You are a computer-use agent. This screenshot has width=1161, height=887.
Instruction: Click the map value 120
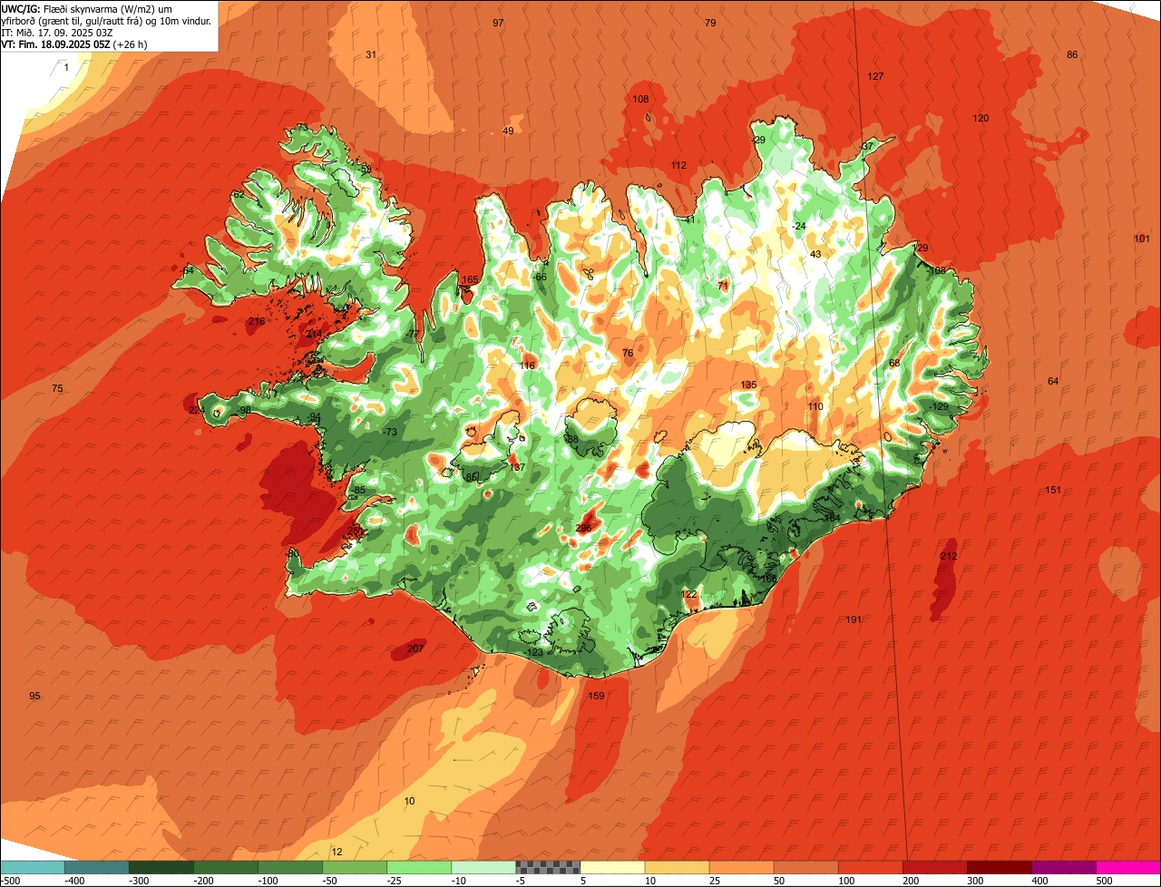(x=981, y=119)
